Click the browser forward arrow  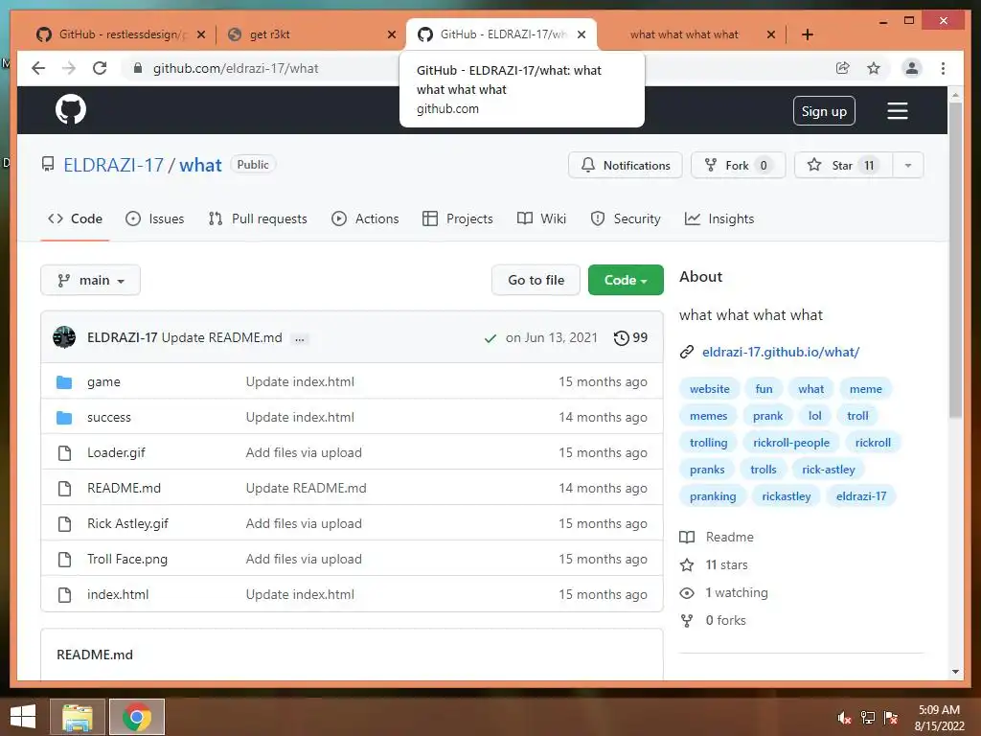(69, 68)
